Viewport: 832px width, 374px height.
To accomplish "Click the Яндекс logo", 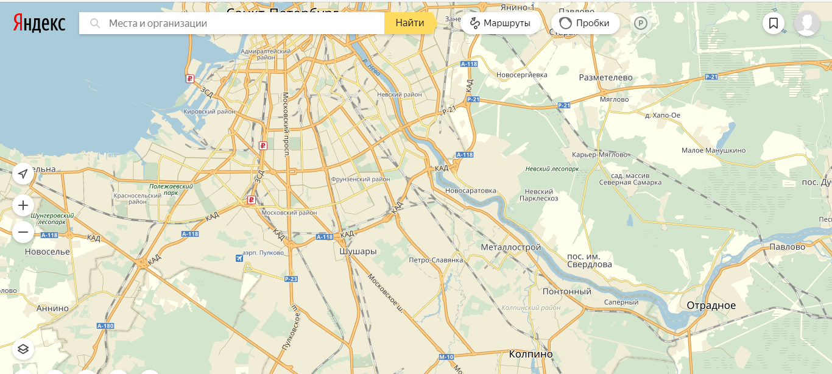I will (40, 23).
